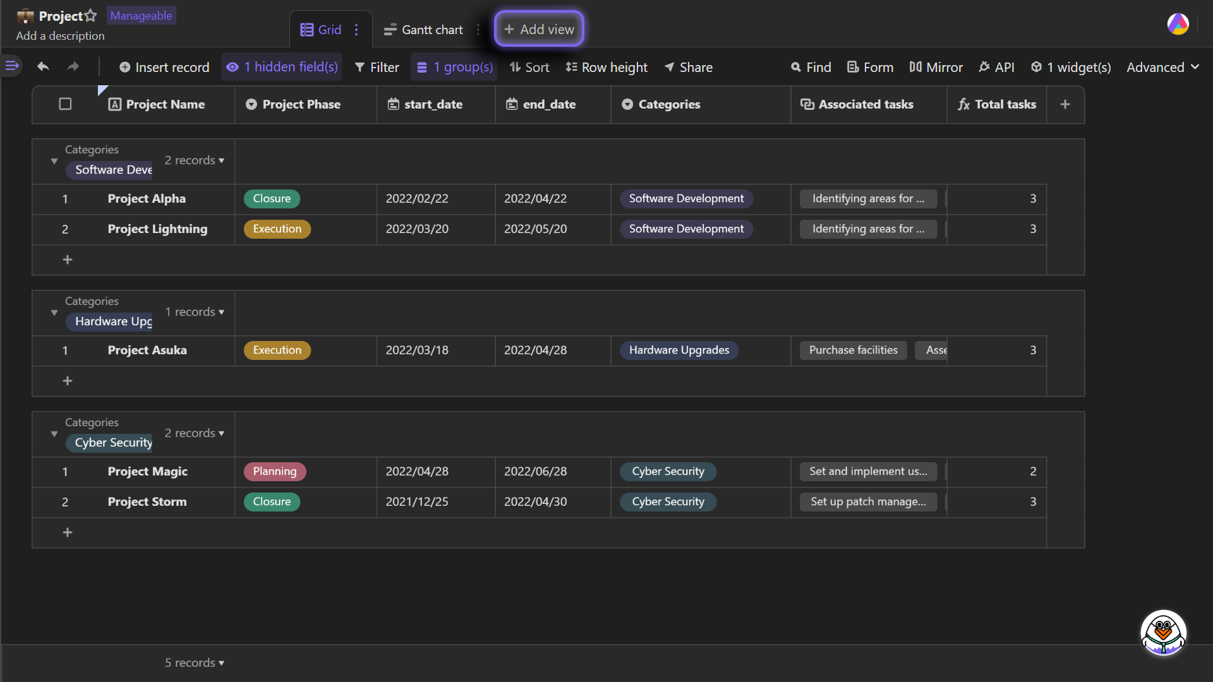Click the Add view button
Image resolution: width=1213 pixels, height=682 pixels.
pos(539,29)
